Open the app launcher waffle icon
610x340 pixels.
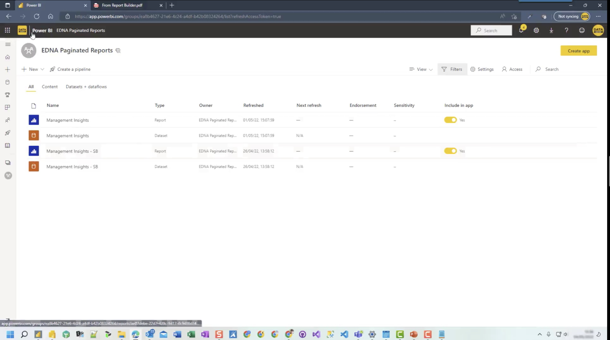point(7,31)
